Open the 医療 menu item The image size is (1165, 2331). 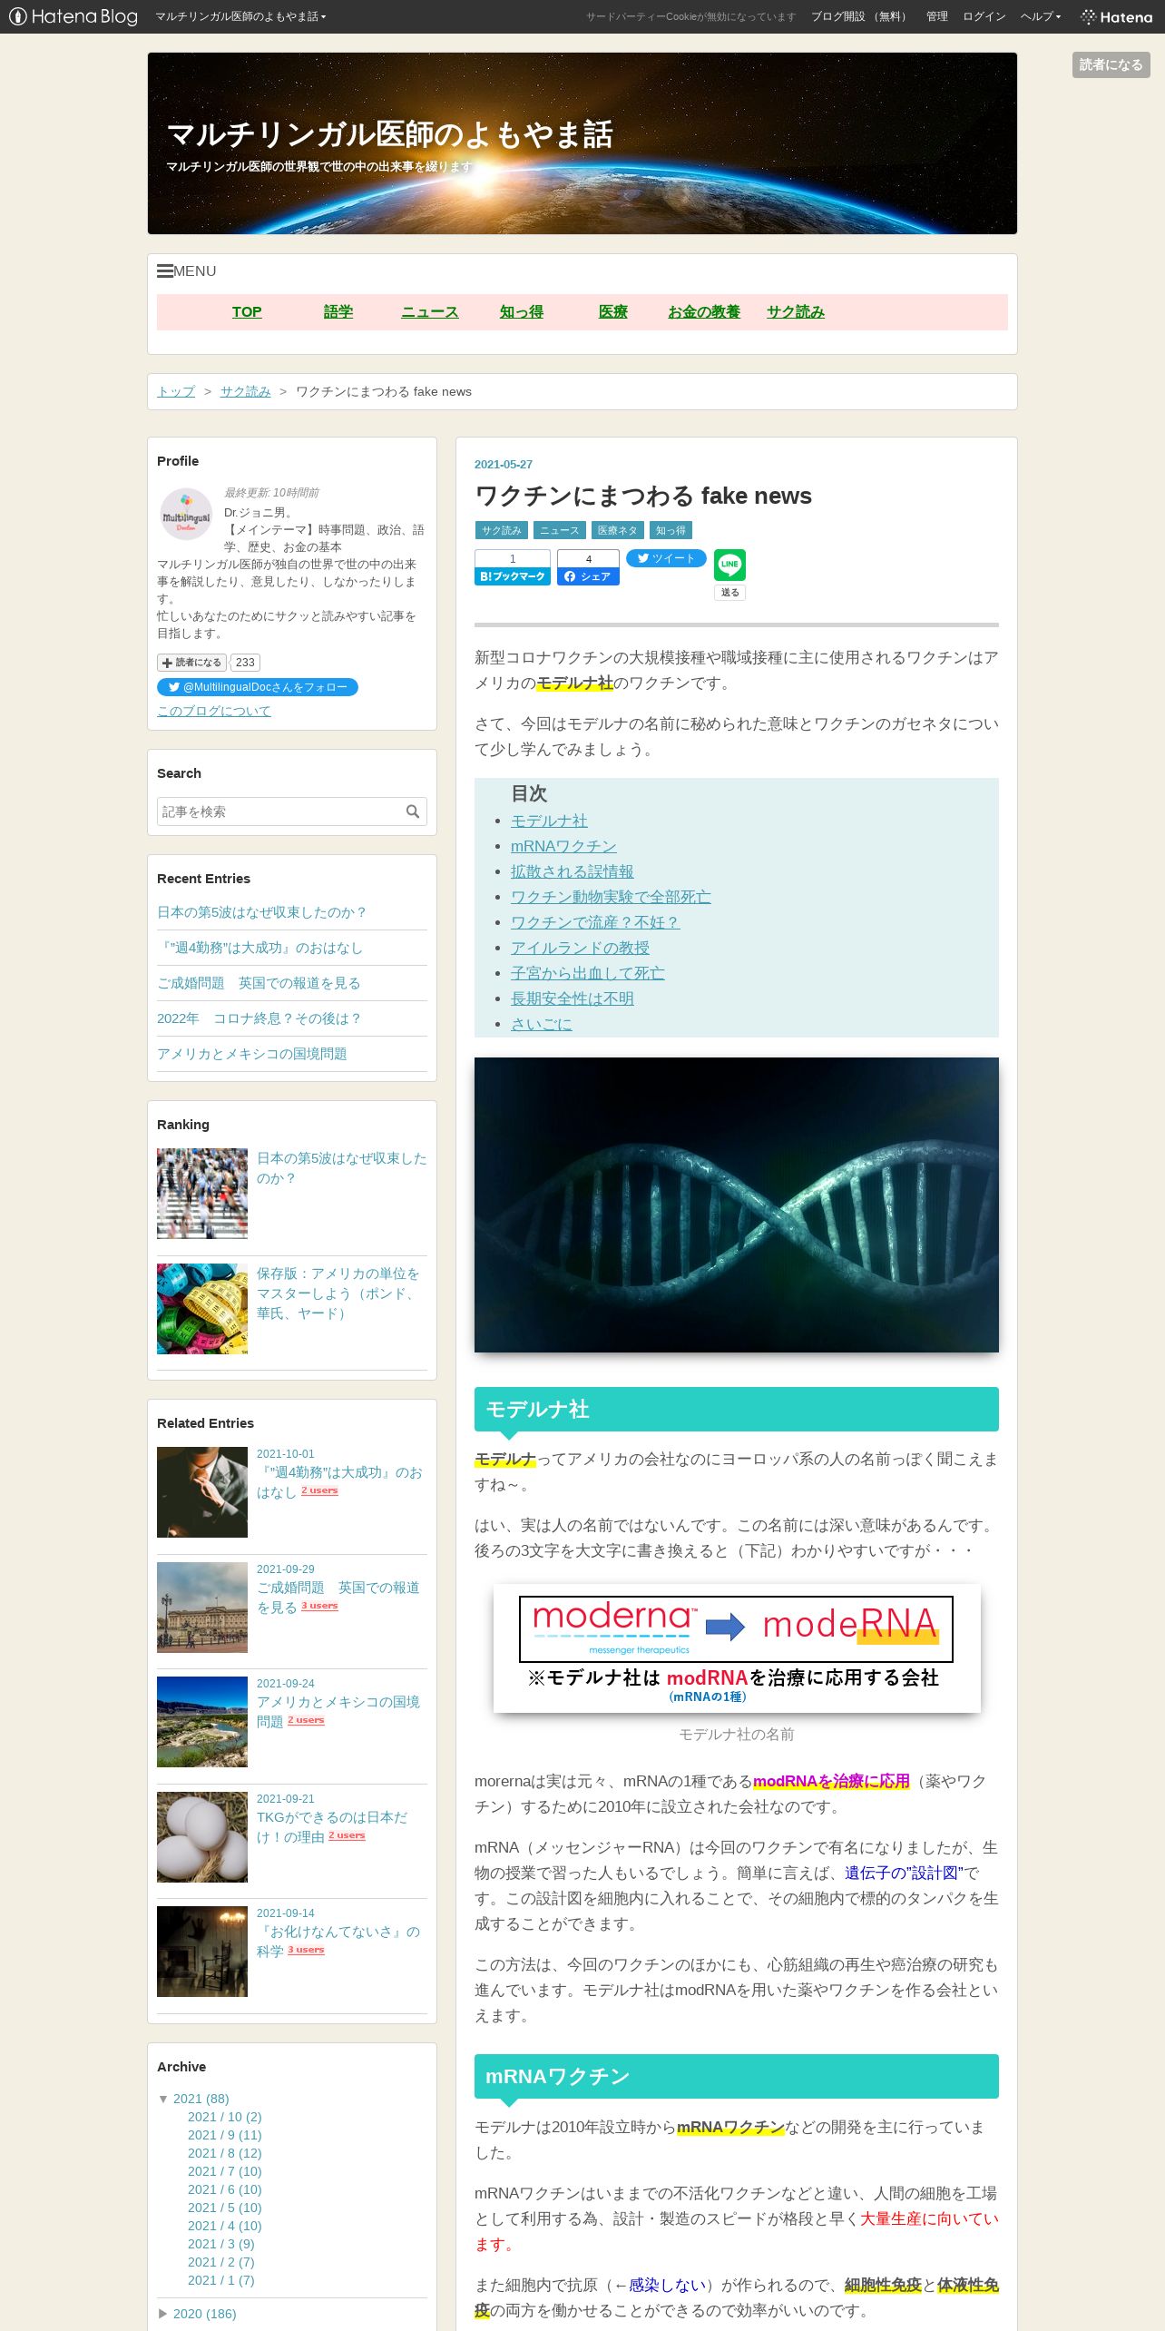613,311
